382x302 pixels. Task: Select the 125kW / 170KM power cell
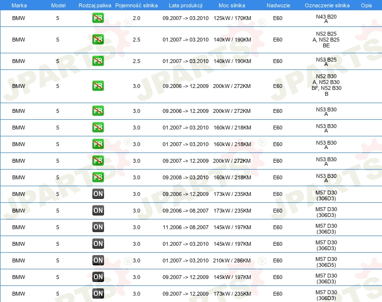pos(232,18)
